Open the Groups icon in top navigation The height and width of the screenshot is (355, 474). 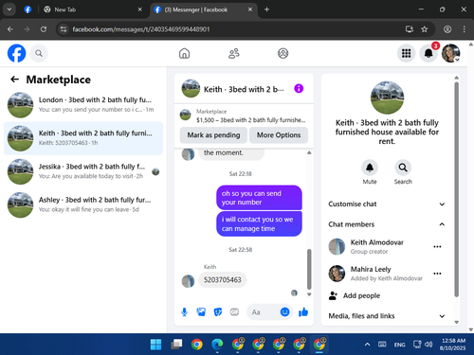point(283,53)
